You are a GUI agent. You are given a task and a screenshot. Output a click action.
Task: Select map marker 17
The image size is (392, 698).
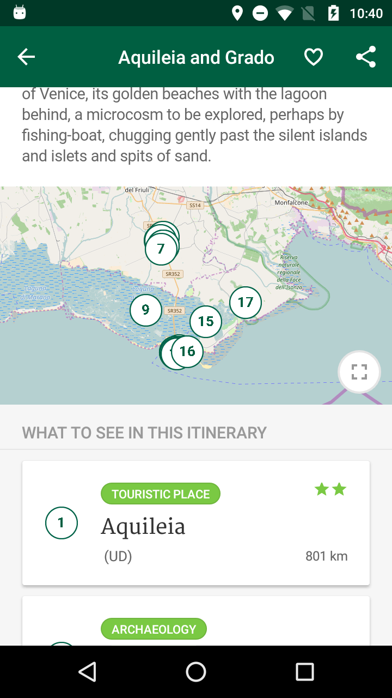click(246, 302)
